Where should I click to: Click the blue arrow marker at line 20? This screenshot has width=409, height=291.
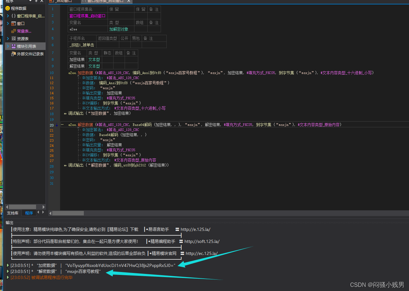tap(57, 125)
